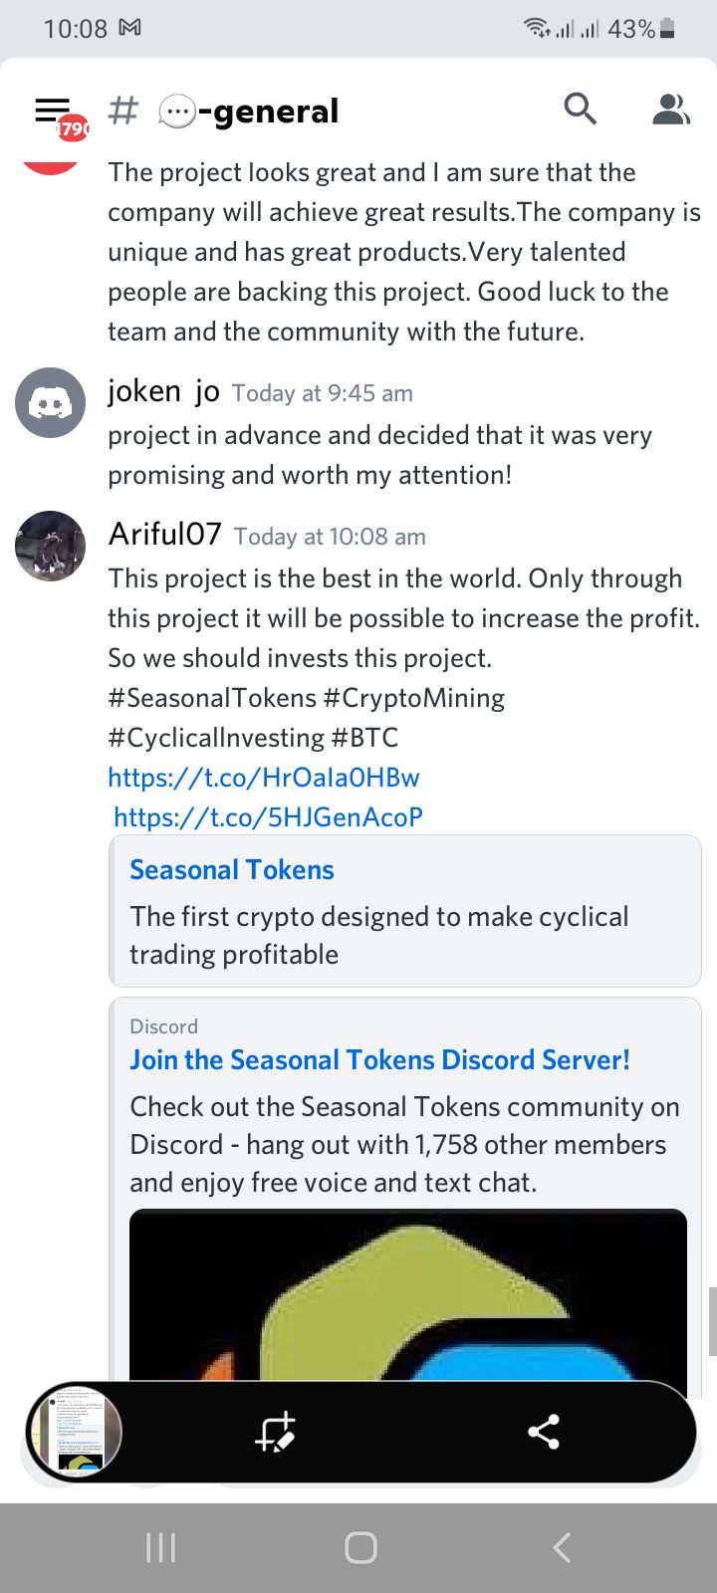Tap the joken jo username
Image resolution: width=717 pixels, height=1593 pixels.
[163, 391]
